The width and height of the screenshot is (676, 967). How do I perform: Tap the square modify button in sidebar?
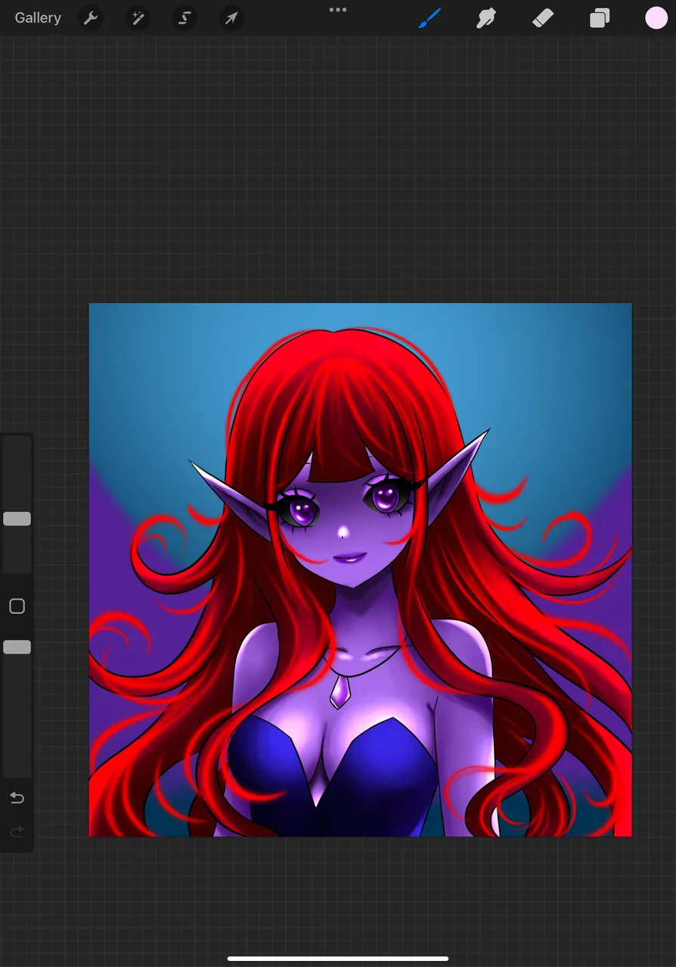(x=17, y=607)
